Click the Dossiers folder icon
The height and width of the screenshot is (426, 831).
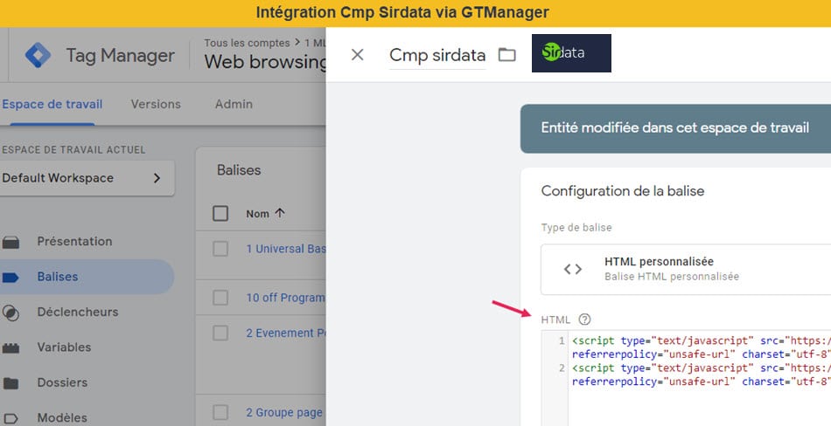(10, 383)
